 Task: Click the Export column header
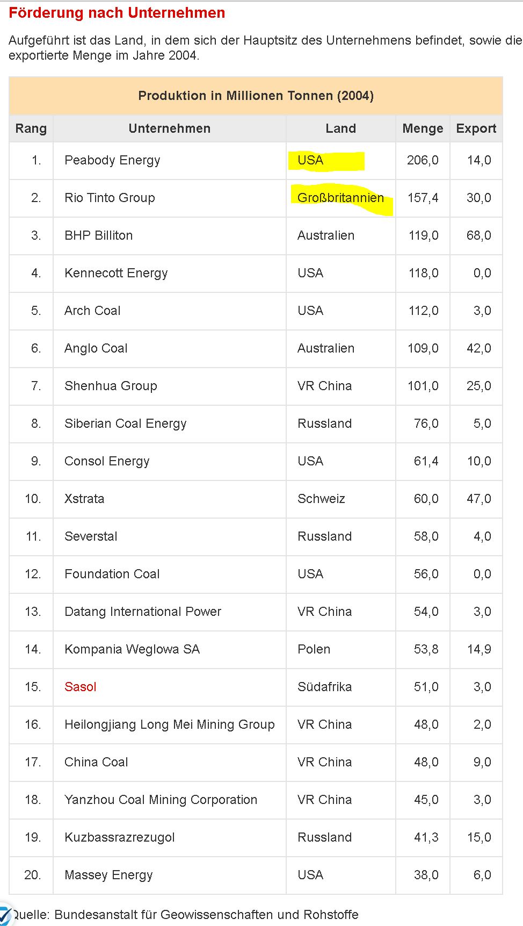click(476, 128)
